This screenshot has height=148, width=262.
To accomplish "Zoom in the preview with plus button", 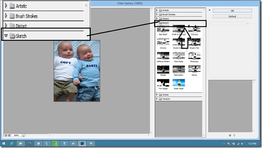I will [x=9, y=135].
